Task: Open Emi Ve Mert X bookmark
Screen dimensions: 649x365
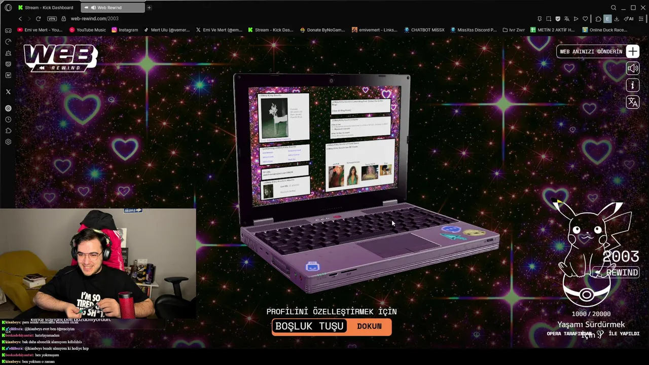Action: point(219,30)
